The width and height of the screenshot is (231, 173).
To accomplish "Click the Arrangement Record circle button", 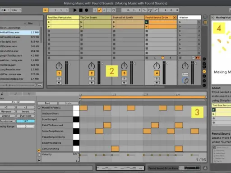I will coord(86,10).
